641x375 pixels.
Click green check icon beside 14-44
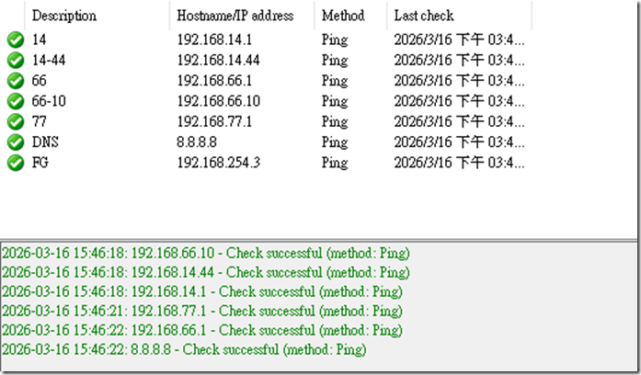15,60
